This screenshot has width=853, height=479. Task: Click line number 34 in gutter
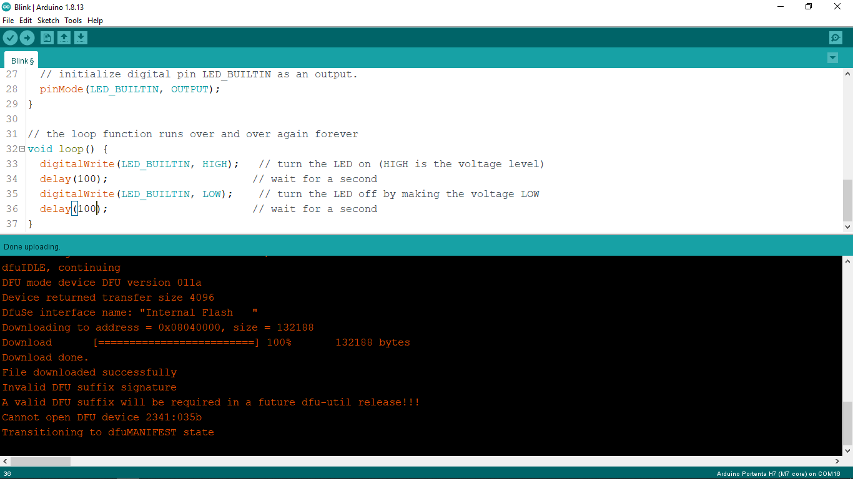tap(12, 179)
